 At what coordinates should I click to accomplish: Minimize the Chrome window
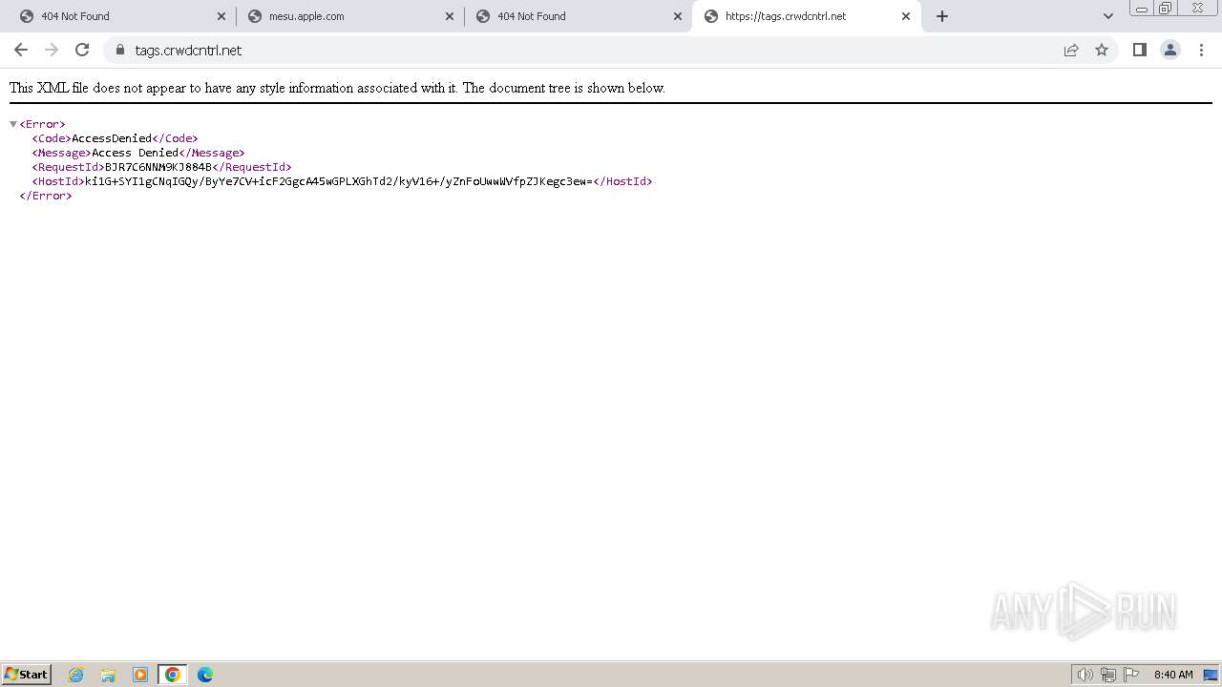[1142, 9]
